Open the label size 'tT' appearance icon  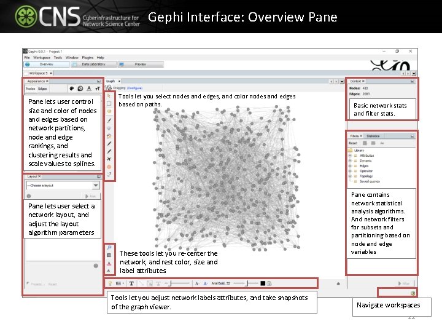[x=98, y=89]
